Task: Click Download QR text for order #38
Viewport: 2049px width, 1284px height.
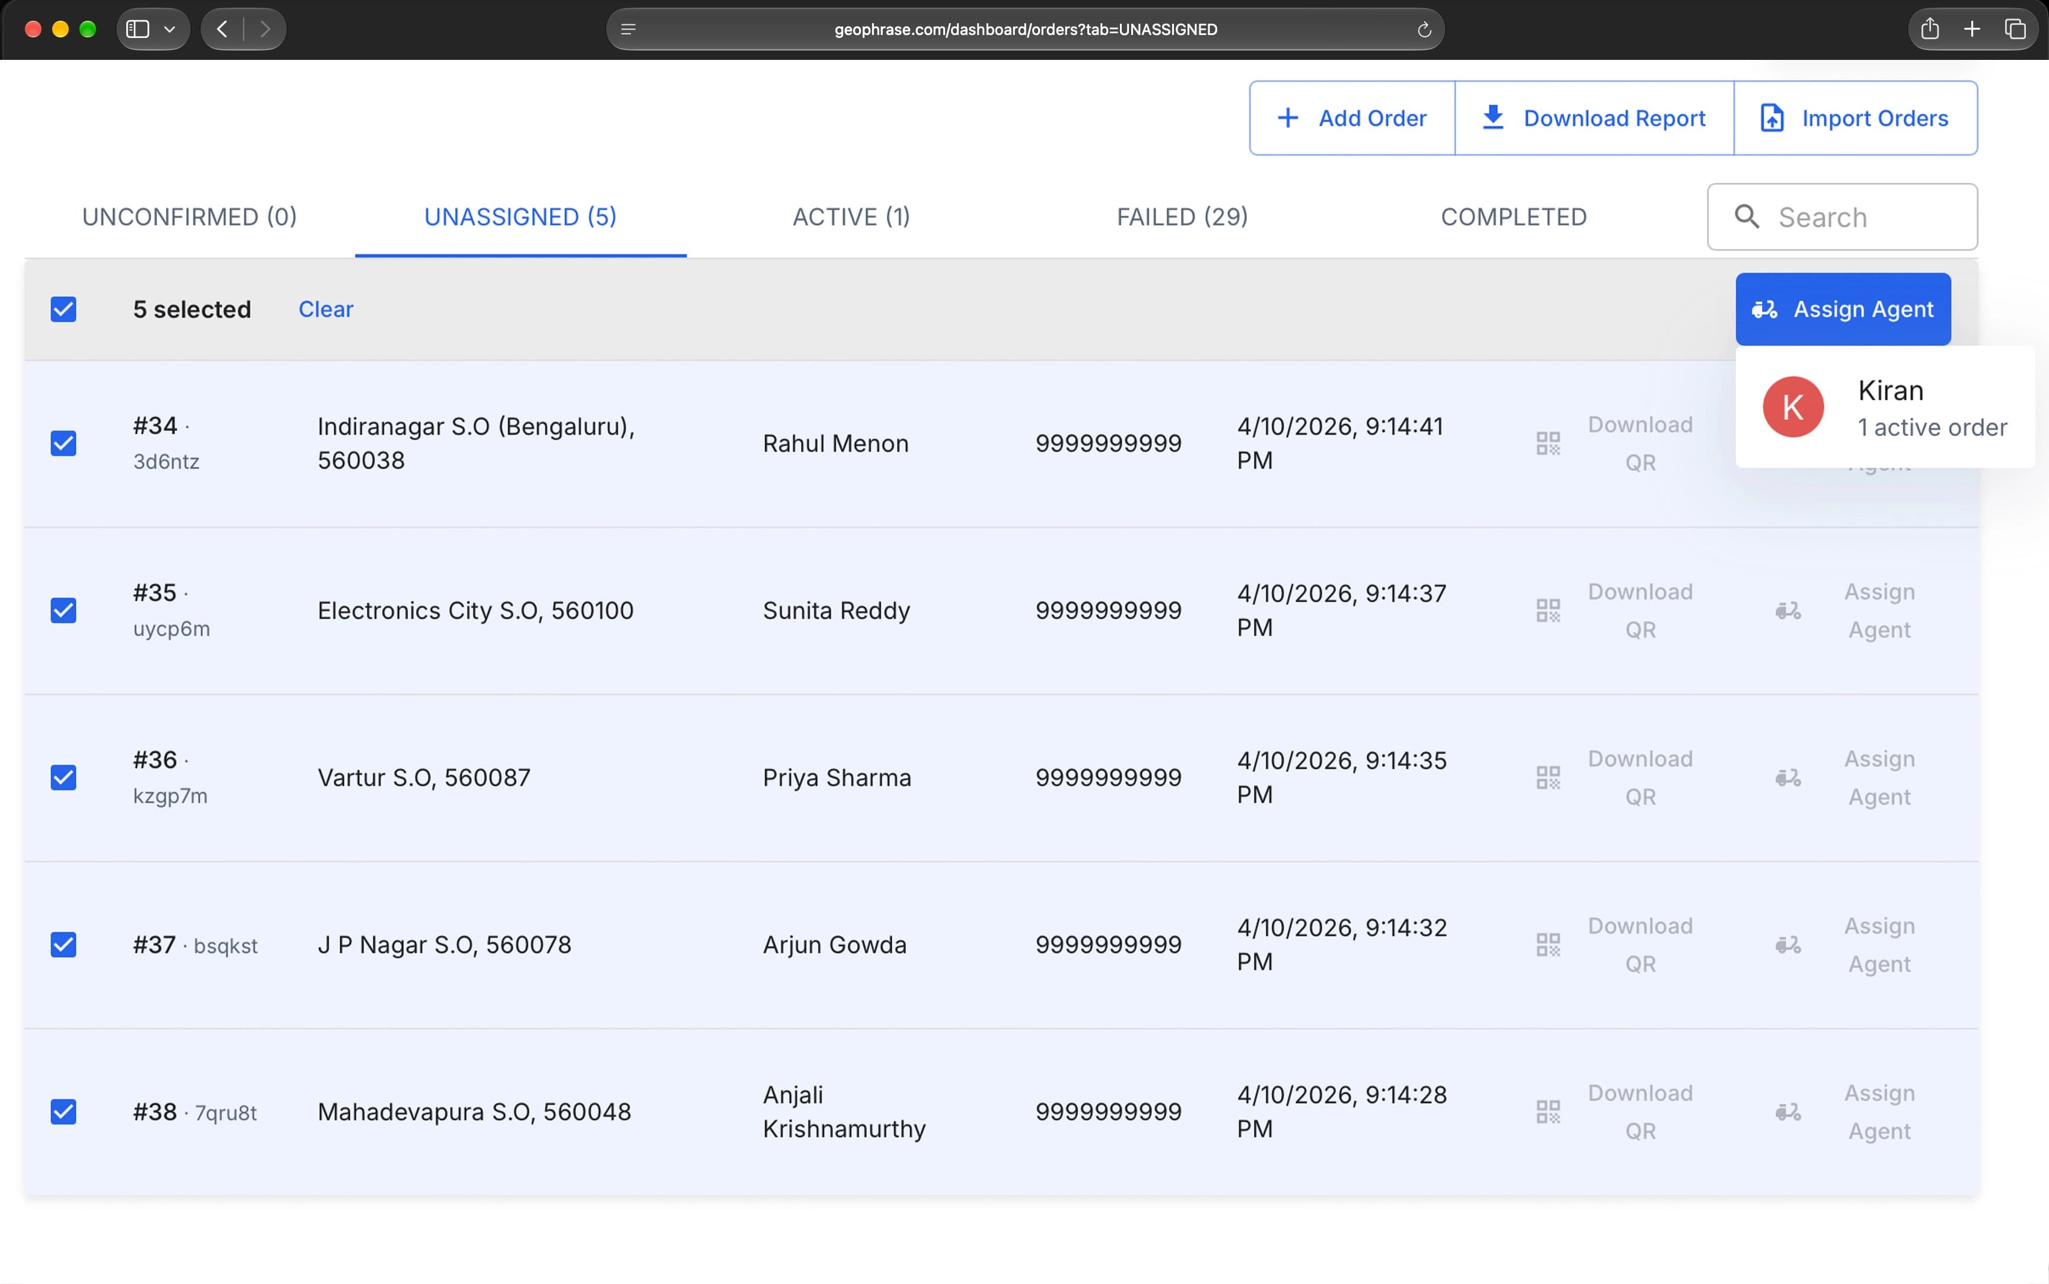Action: click(1640, 1113)
